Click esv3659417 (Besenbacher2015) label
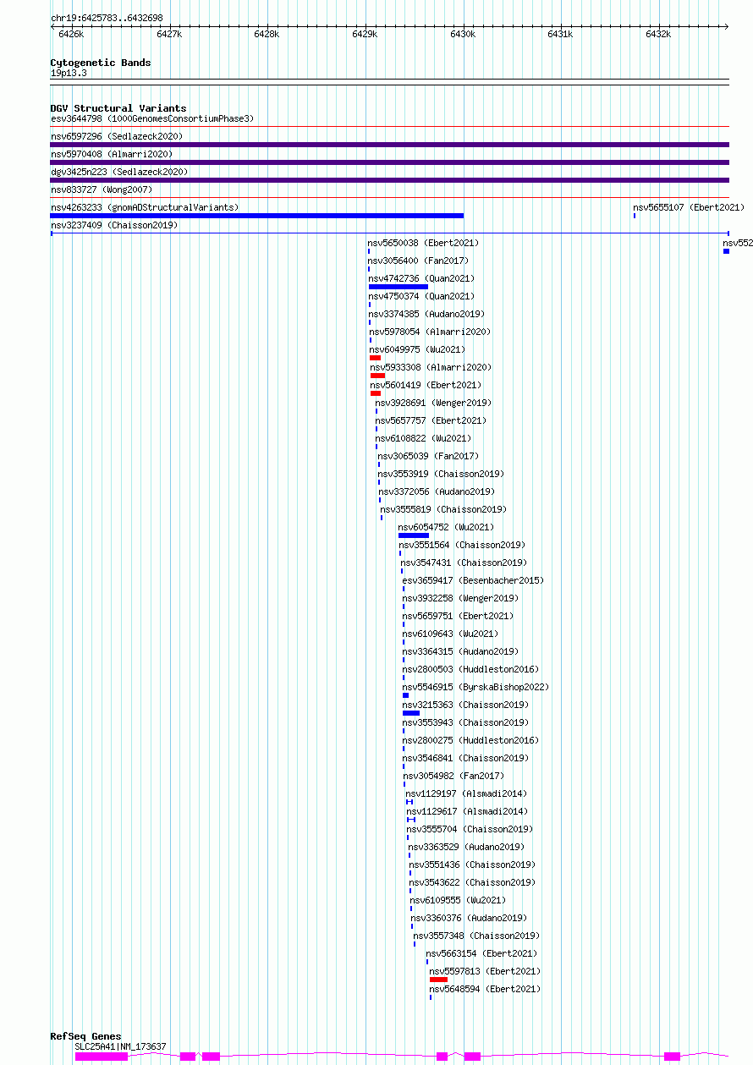 473,580
